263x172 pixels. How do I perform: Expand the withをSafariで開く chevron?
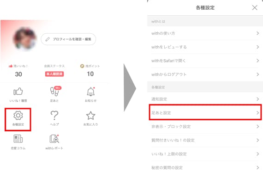[x=258, y=61]
